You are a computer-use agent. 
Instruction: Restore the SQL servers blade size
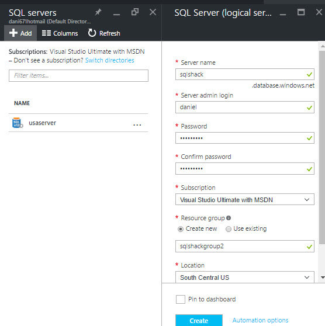tap(135, 12)
